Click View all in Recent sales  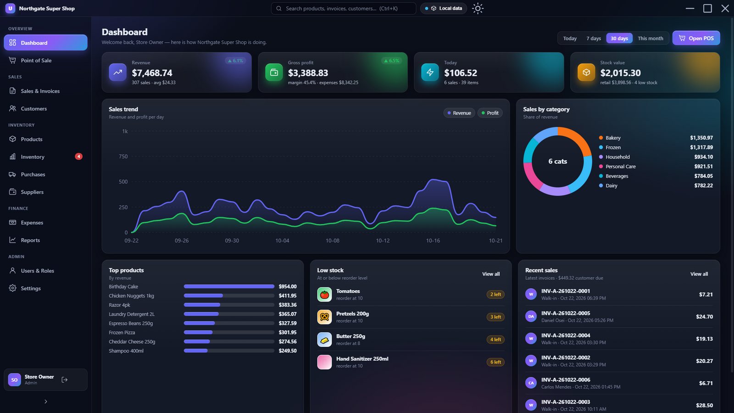pos(699,274)
